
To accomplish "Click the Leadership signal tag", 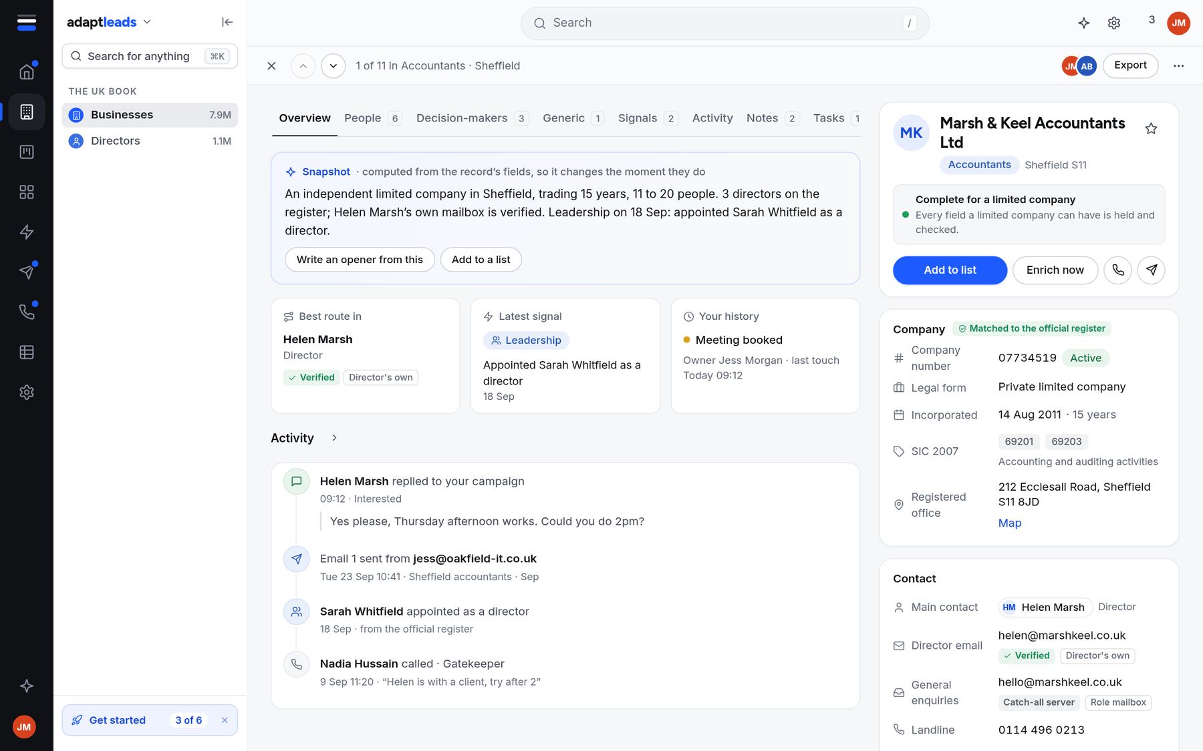I will point(526,340).
